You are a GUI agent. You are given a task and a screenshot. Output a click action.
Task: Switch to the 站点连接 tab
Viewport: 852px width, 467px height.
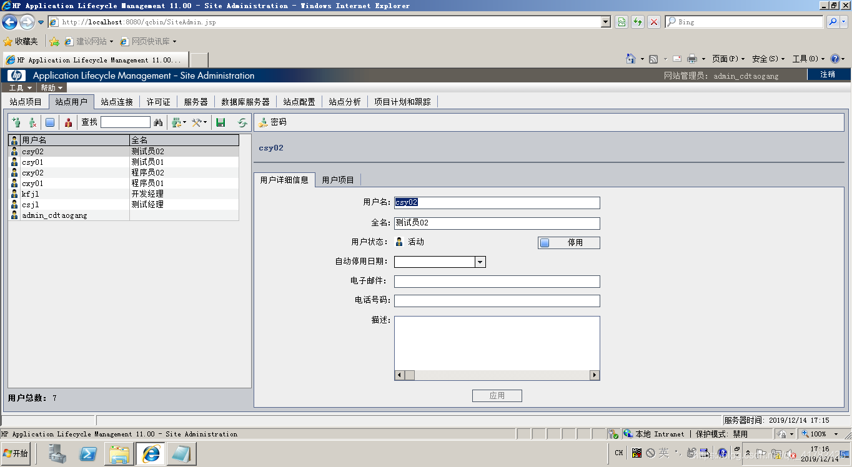point(117,102)
